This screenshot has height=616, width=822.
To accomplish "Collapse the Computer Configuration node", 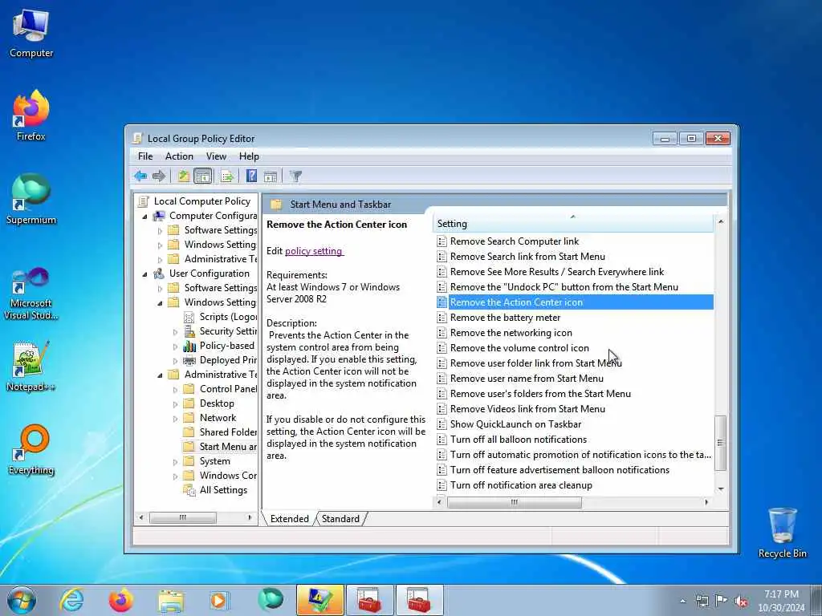I will click(145, 217).
